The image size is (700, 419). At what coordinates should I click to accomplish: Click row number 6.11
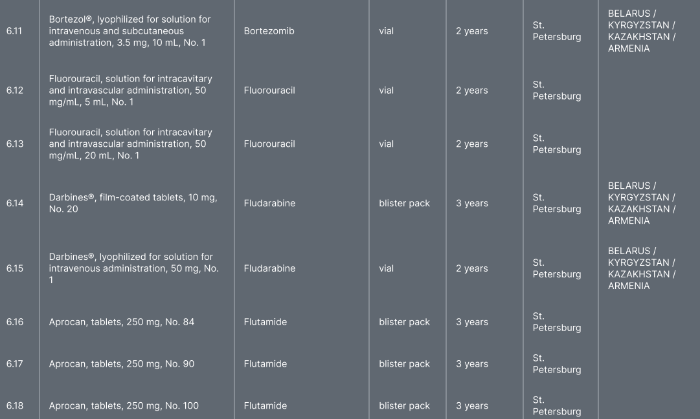point(14,31)
